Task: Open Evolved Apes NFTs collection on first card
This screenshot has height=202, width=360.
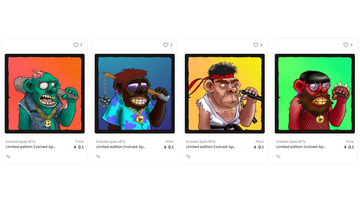Action: click(21, 142)
